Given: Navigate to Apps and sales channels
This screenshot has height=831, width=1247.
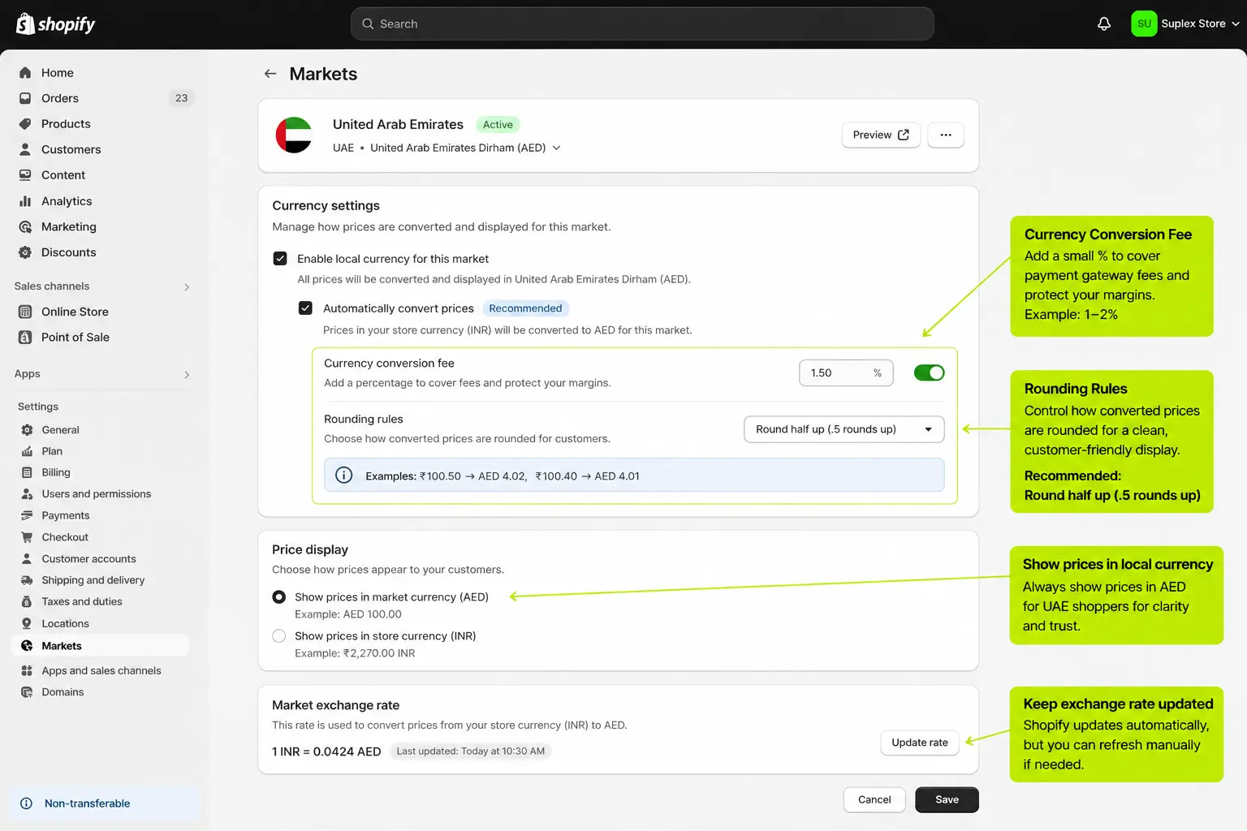Looking at the screenshot, I should tap(101, 671).
